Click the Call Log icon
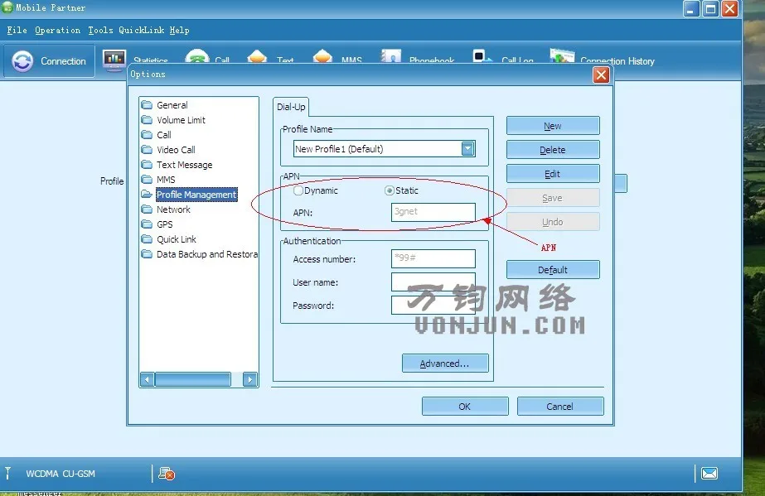The image size is (765, 496). click(x=483, y=56)
